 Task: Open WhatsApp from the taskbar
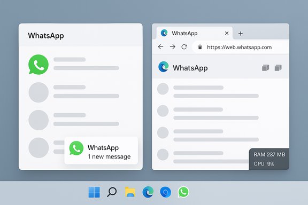(x=183, y=192)
